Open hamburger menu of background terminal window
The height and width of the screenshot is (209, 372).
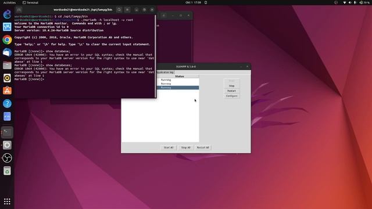164,16
